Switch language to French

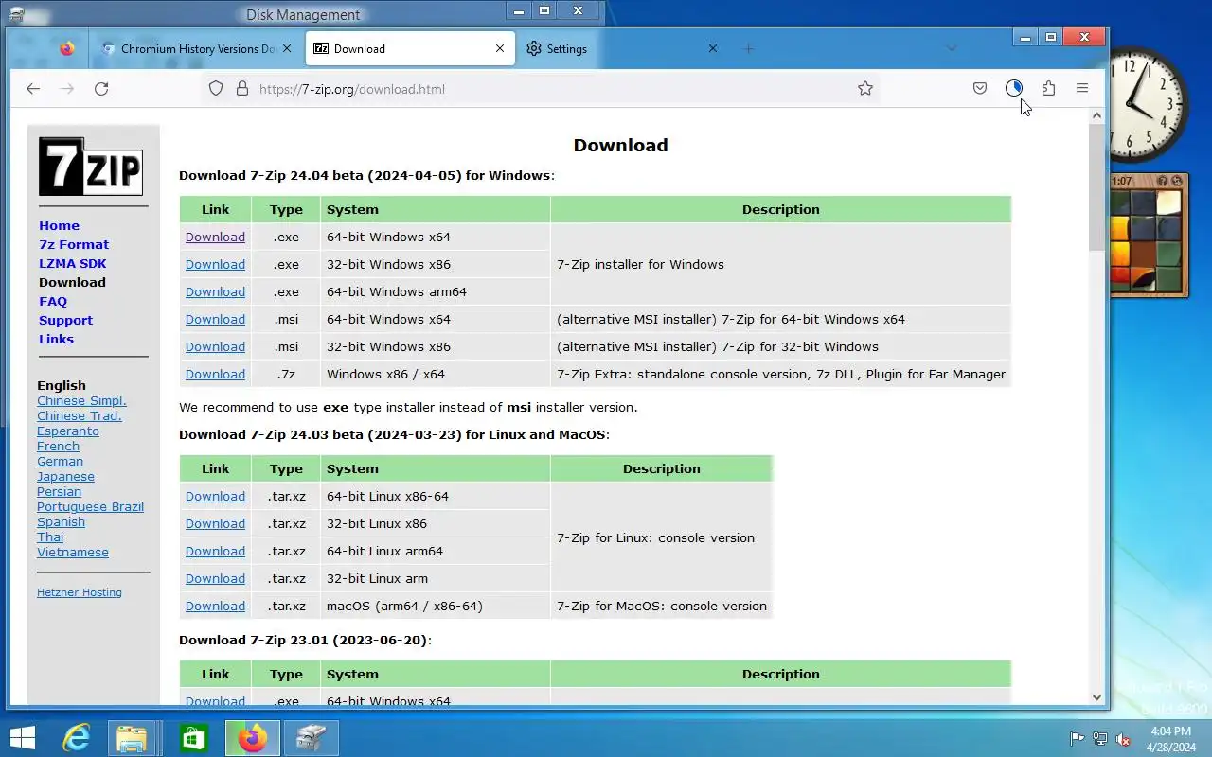[58, 446]
